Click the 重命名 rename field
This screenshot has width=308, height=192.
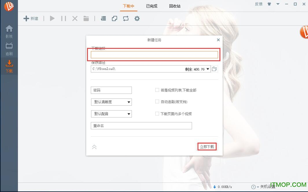[x=141, y=126]
